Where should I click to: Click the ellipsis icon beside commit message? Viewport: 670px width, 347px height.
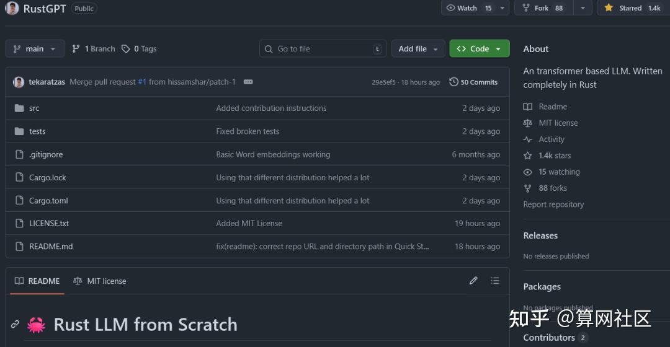click(248, 82)
